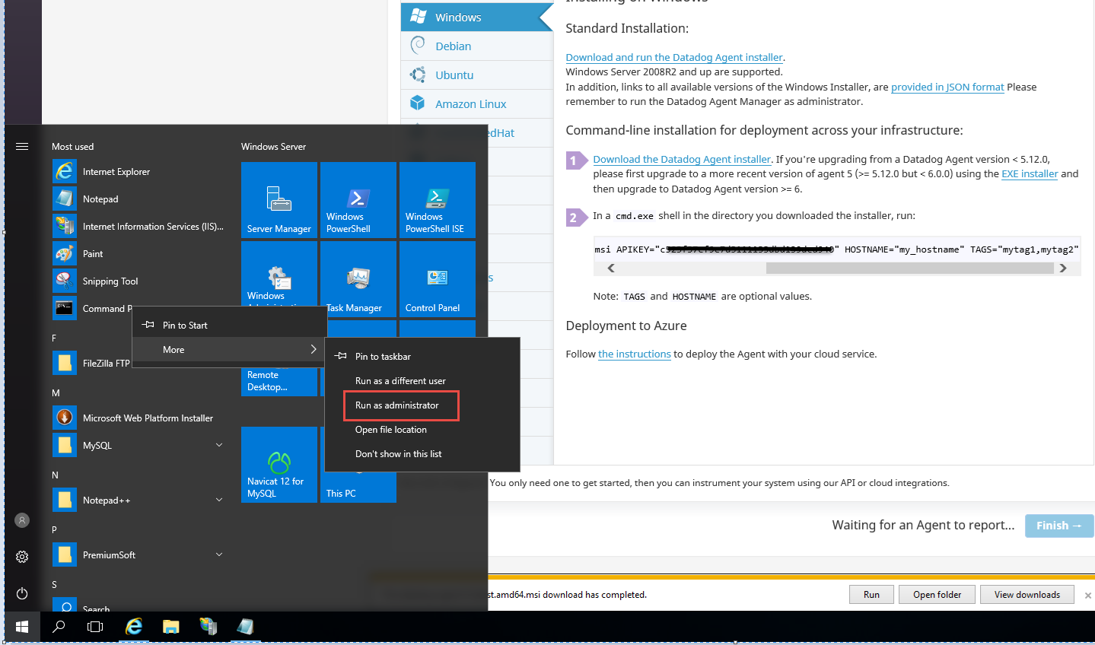
Task: Open the user account icon in Start
Action: point(22,520)
